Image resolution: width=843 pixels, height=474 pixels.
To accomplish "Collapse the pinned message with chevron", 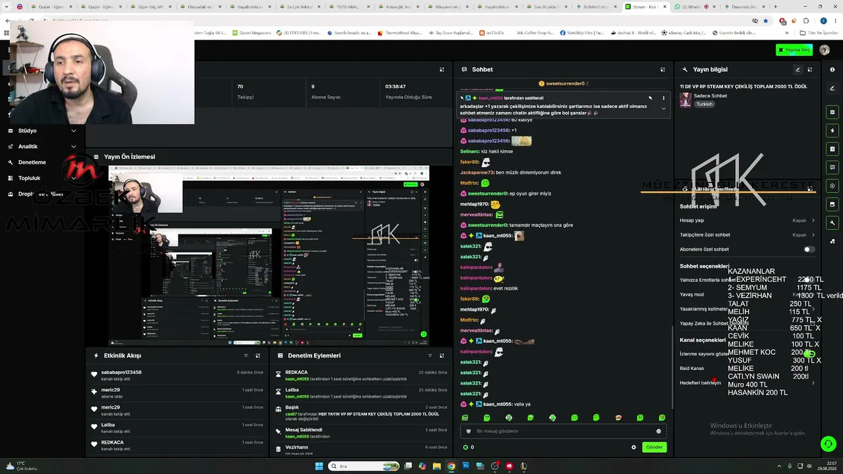I will pyautogui.click(x=663, y=109).
